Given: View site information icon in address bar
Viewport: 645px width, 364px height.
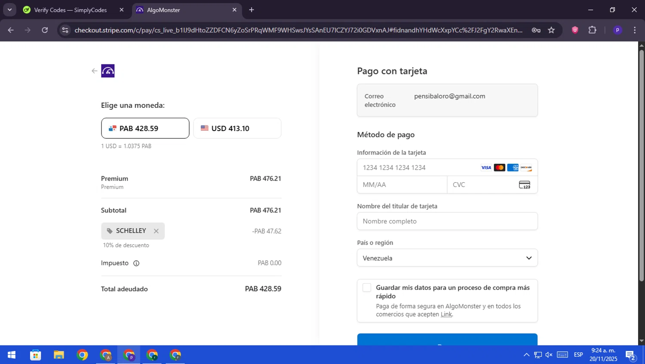Looking at the screenshot, I should pos(65,30).
